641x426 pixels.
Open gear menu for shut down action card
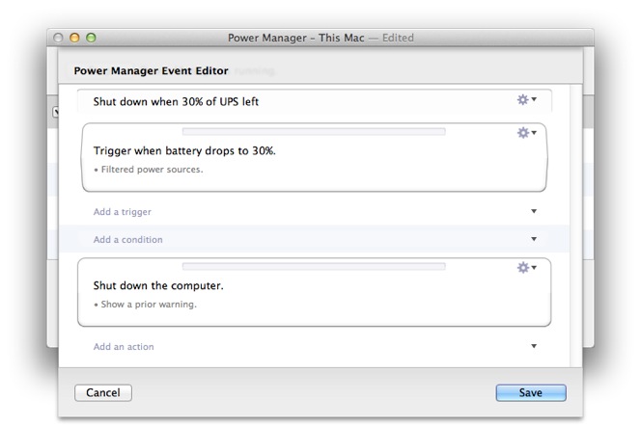[x=526, y=268]
